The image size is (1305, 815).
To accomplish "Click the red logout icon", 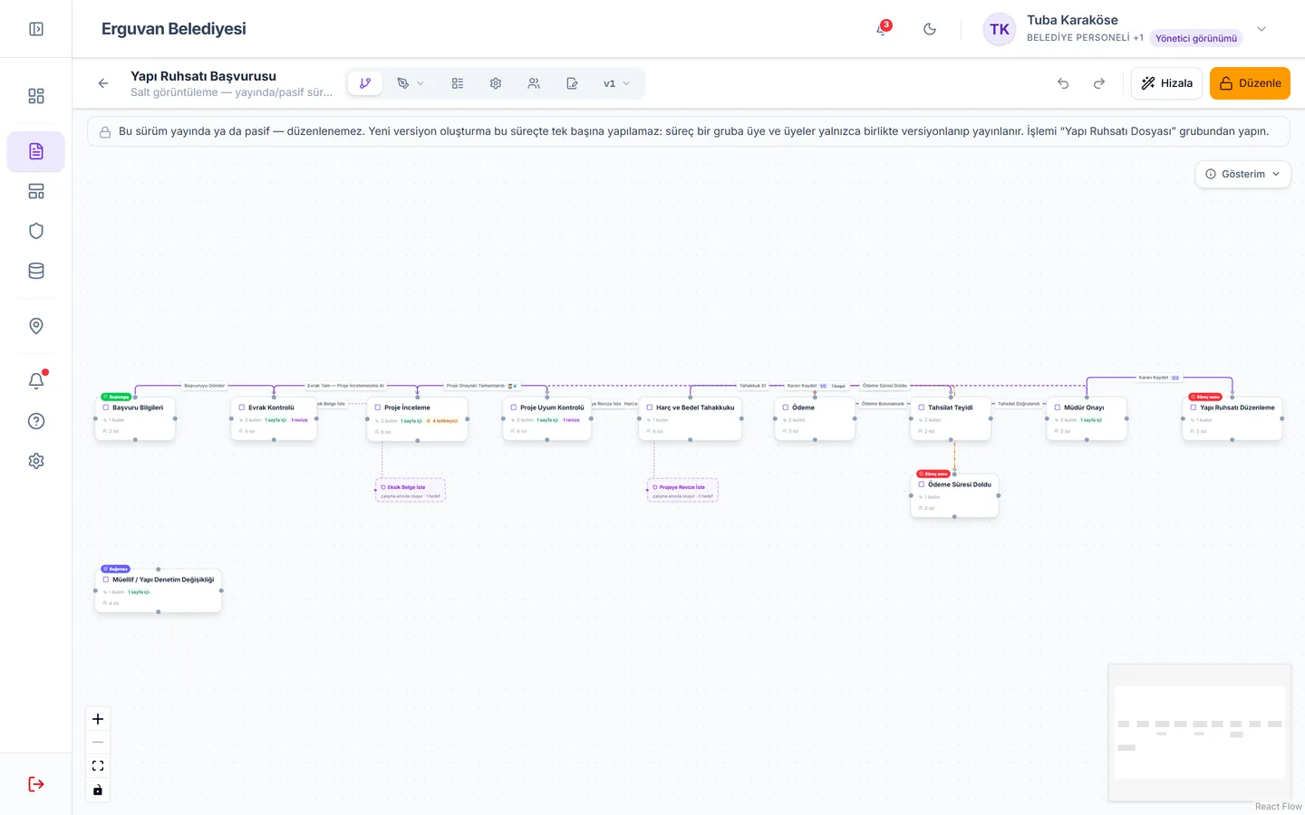I will (x=36, y=784).
